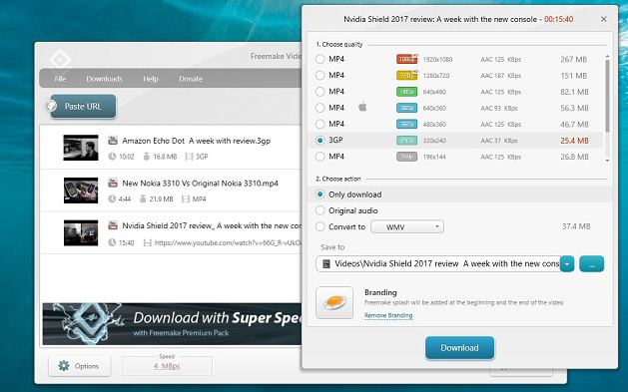Click the 00:15:40 duration in dialog title
The image size is (628, 392).
[x=558, y=19]
